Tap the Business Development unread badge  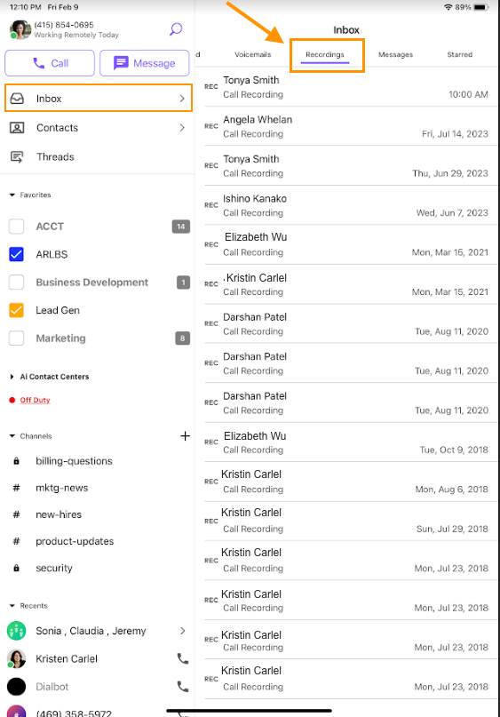pyautogui.click(x=183, y=283)
